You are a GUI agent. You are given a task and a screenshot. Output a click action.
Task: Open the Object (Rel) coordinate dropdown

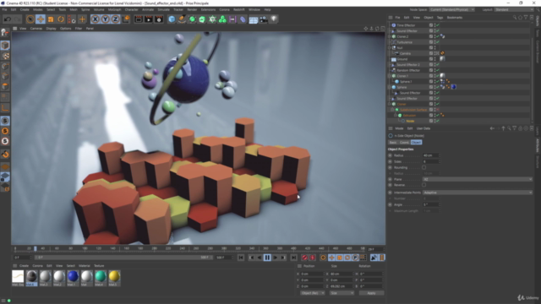point(312,293)
